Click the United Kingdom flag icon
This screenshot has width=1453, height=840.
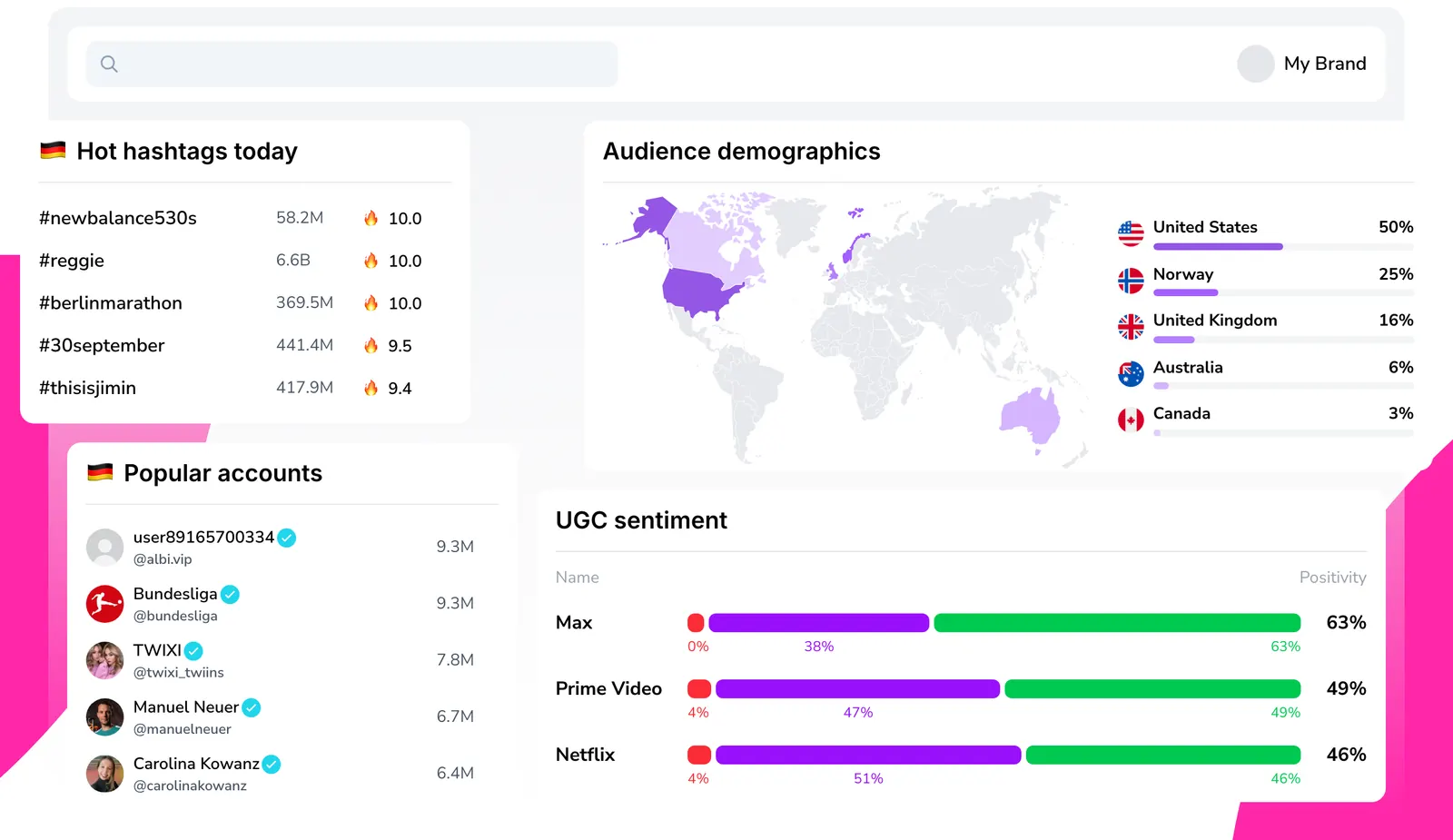point(1131,327)
